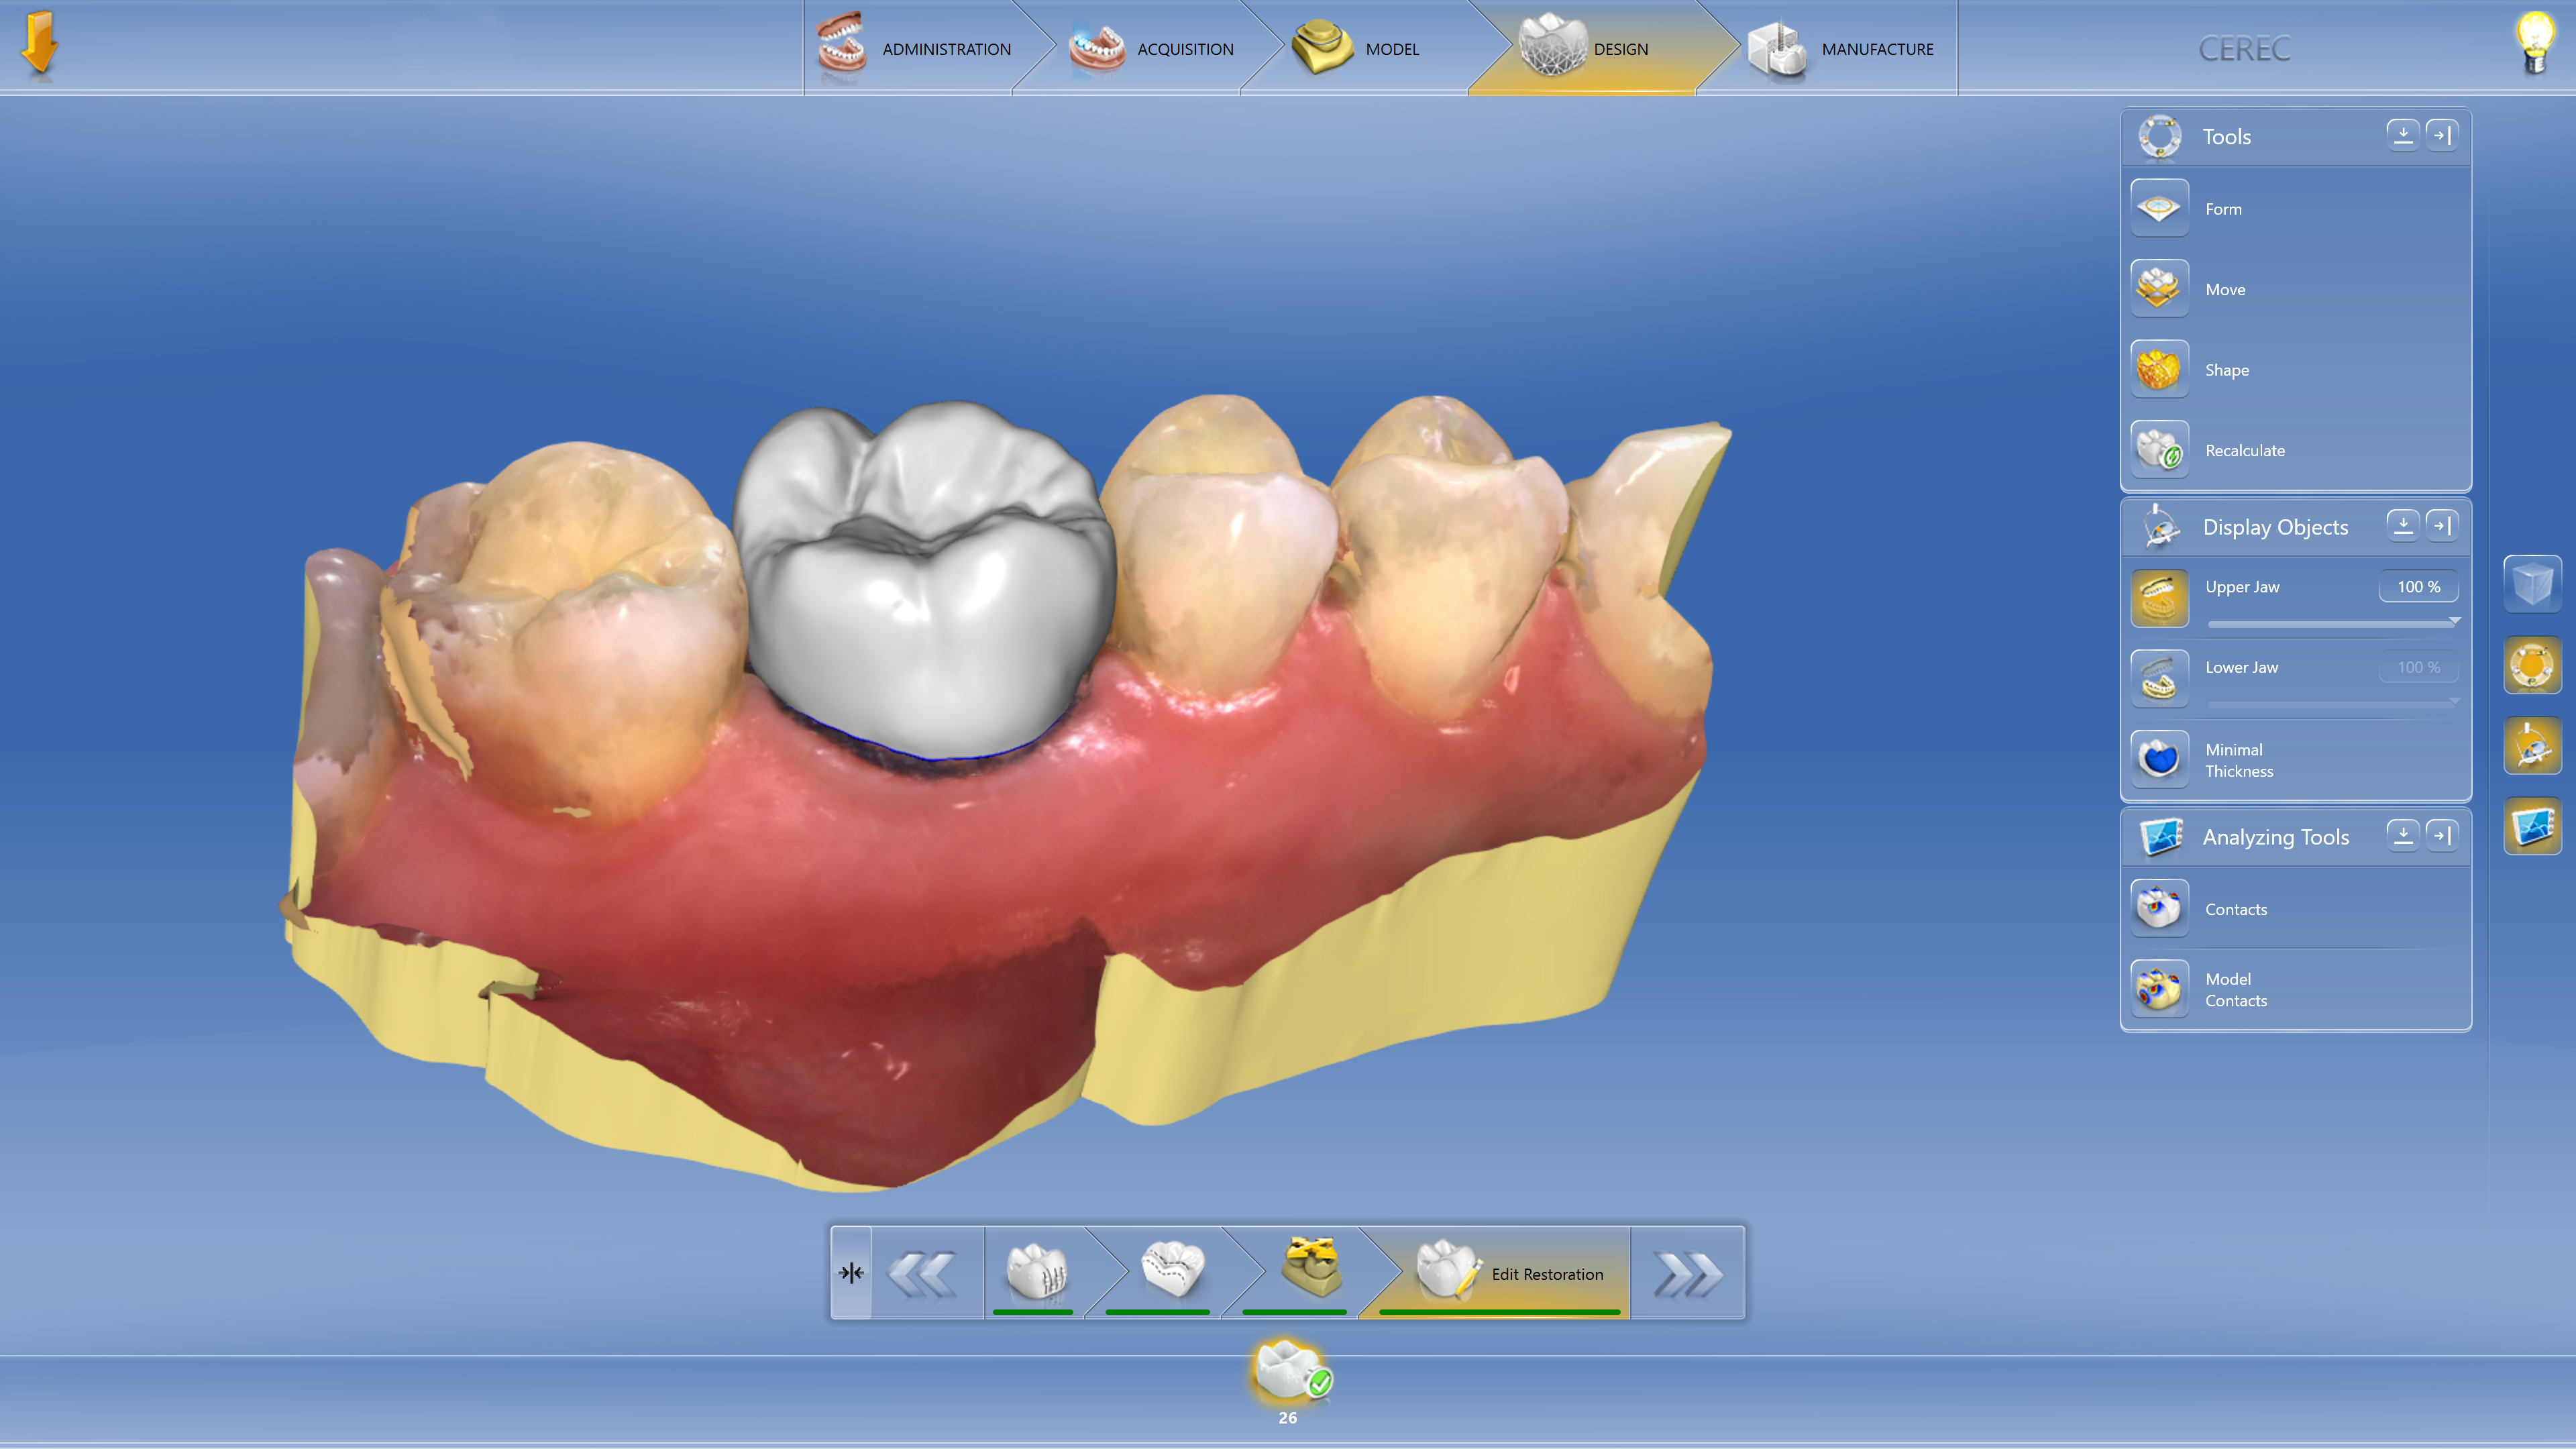This screenshot has height=1449, width=2576.
Task: Adjust the Lower Jaw transparency slider
Action: pyautogui.click(x=2333, y=704)
